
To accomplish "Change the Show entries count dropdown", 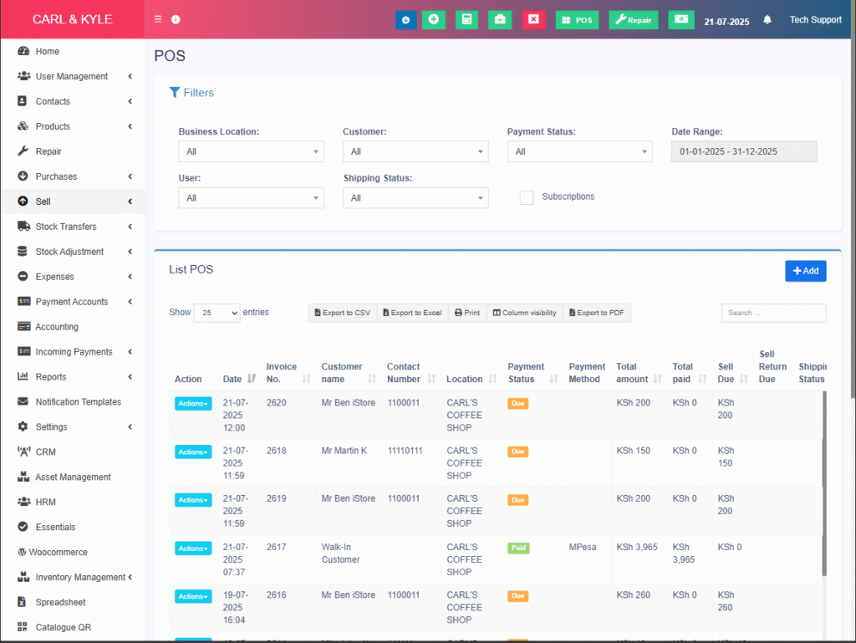I will click(217, 313).
